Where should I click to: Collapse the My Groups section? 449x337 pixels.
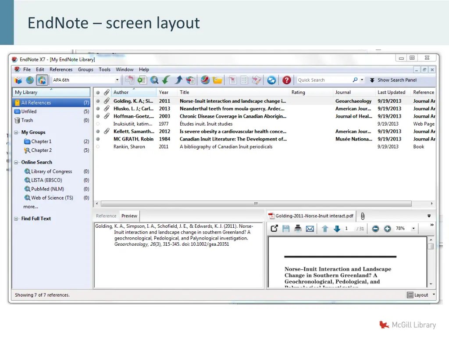pos(16,133)
